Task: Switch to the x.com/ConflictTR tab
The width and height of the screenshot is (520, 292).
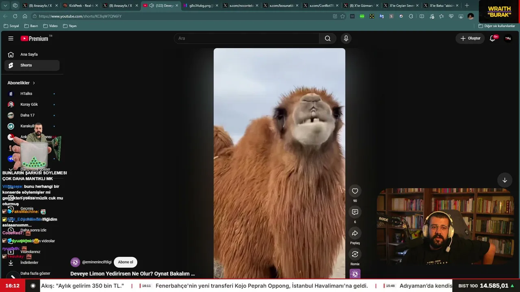Action: [321, 6]
